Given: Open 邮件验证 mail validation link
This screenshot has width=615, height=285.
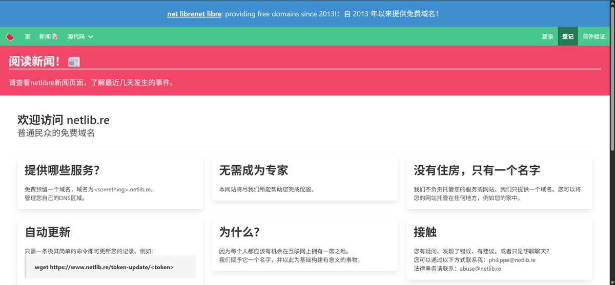Looking at the screenshot, I should click(x=594, y=36).
